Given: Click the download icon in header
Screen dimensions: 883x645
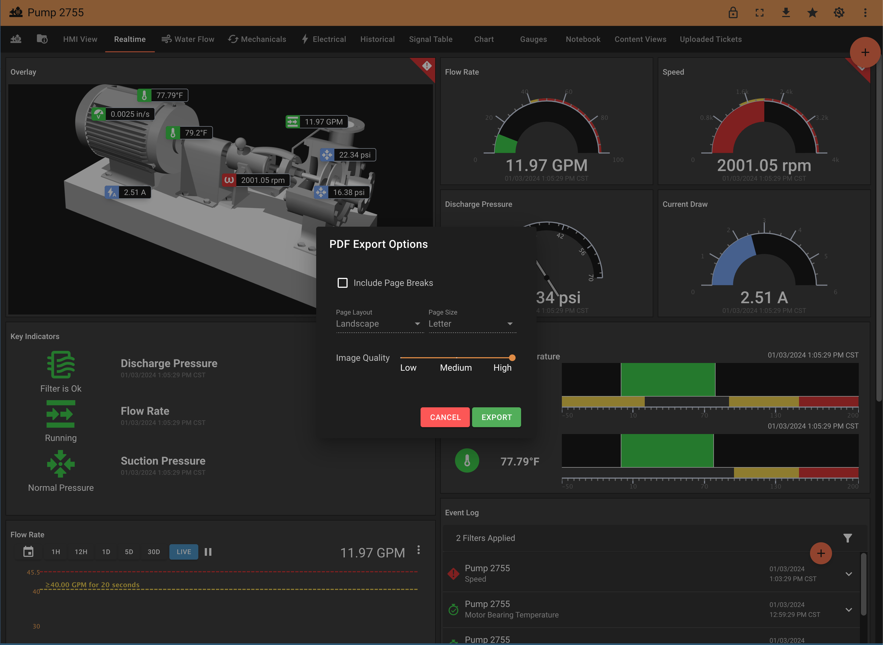Looking at the screenshot, I should coord(786,13).
